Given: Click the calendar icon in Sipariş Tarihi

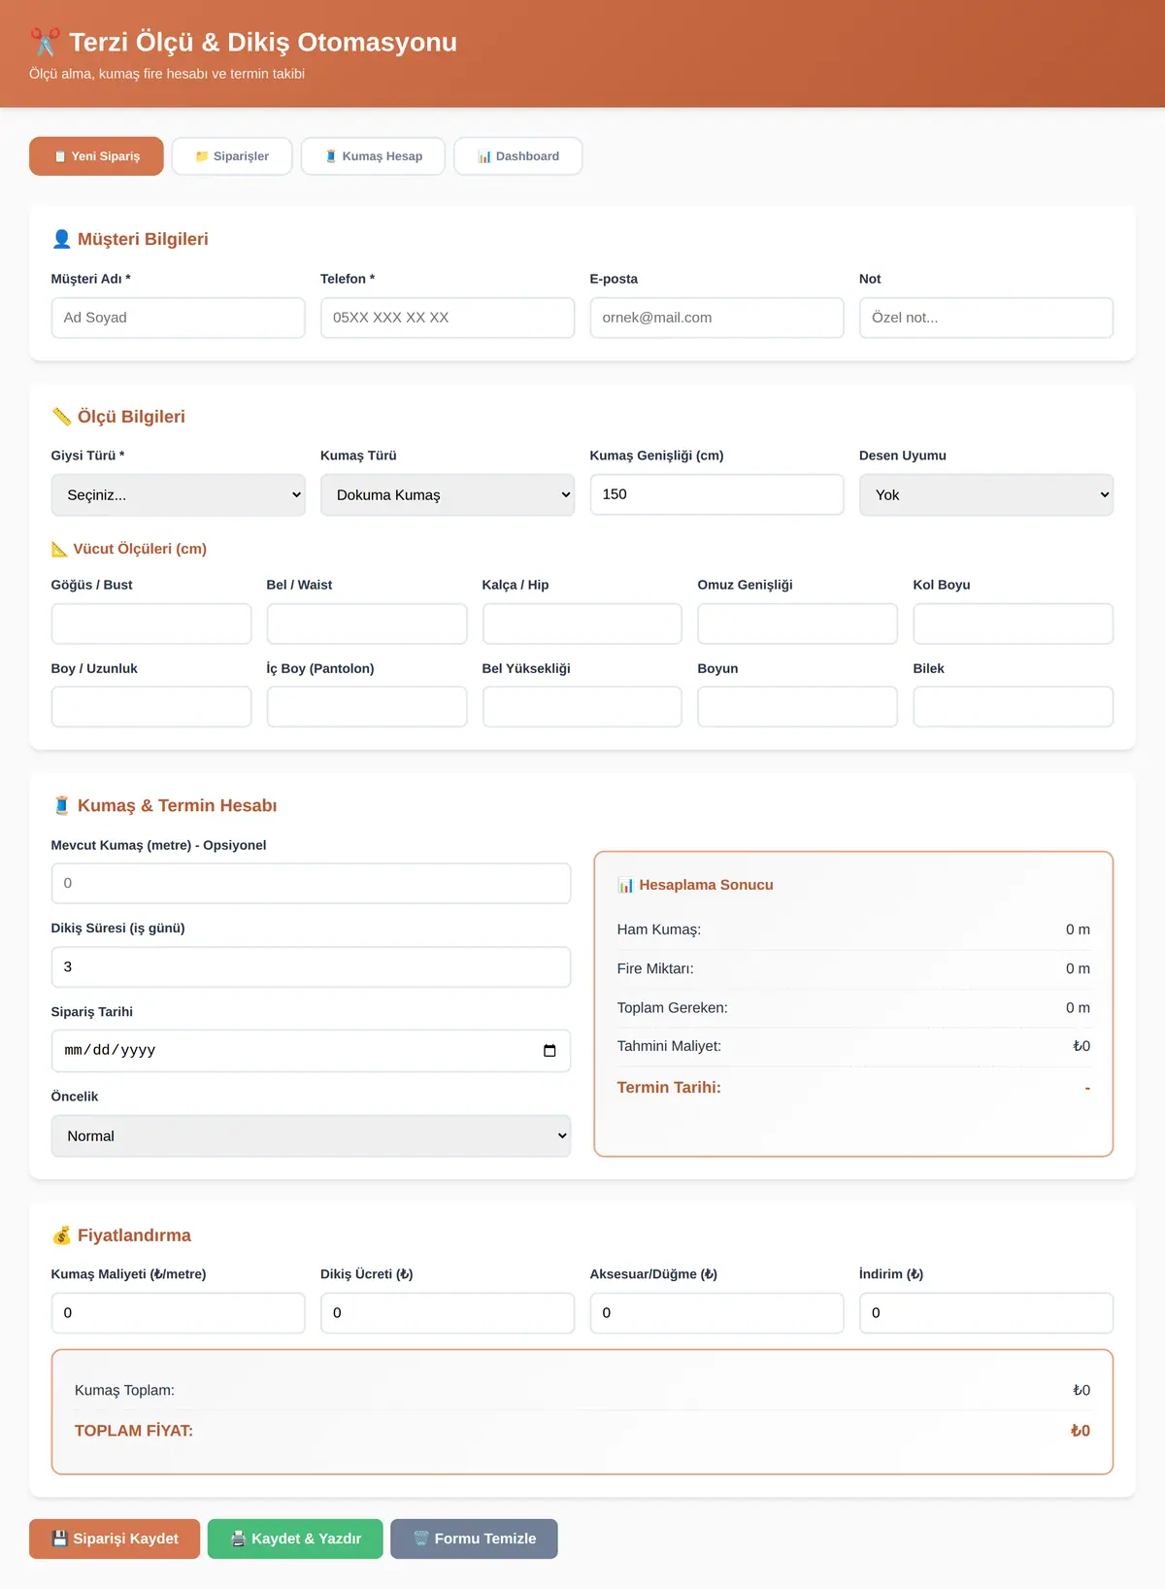Looking at the screenshot, I should 549,1050.
